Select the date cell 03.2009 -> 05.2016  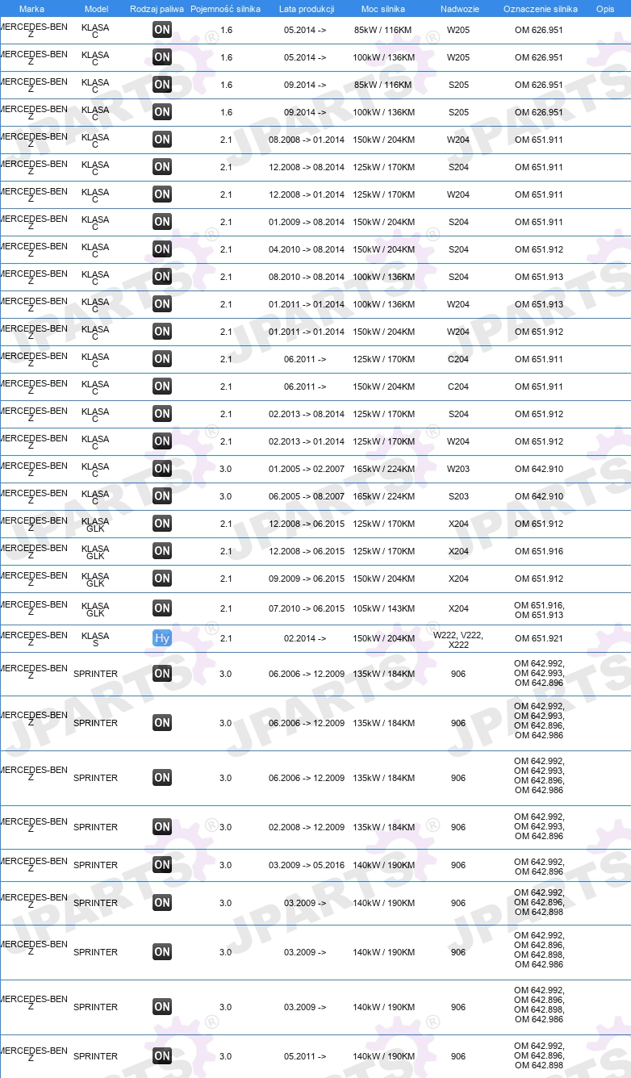pos(307,865)
